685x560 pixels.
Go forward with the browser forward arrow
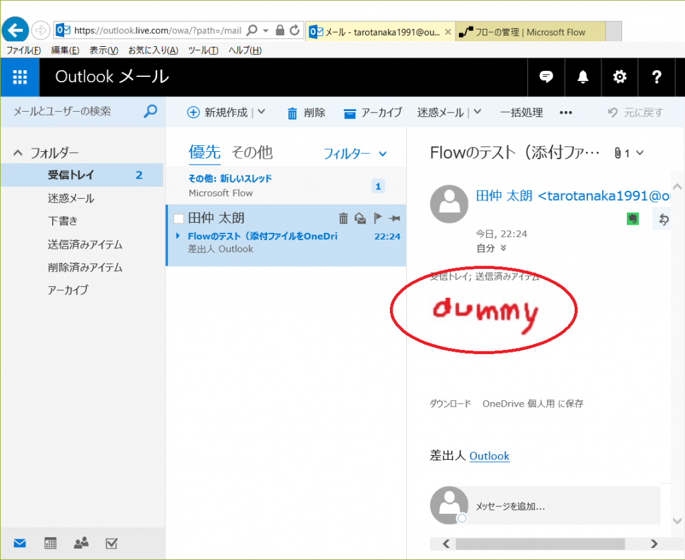(41, 30)
